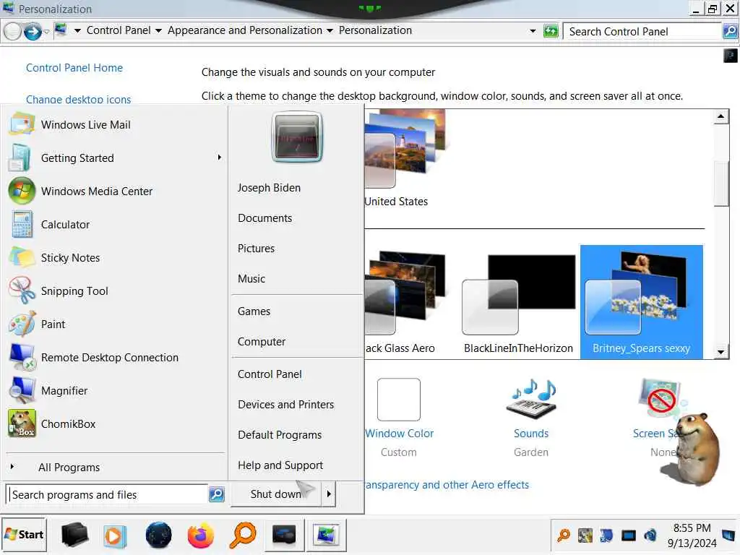Open Control Panel Home link
This screenshot has width=740, height=555.
point(74,68)
